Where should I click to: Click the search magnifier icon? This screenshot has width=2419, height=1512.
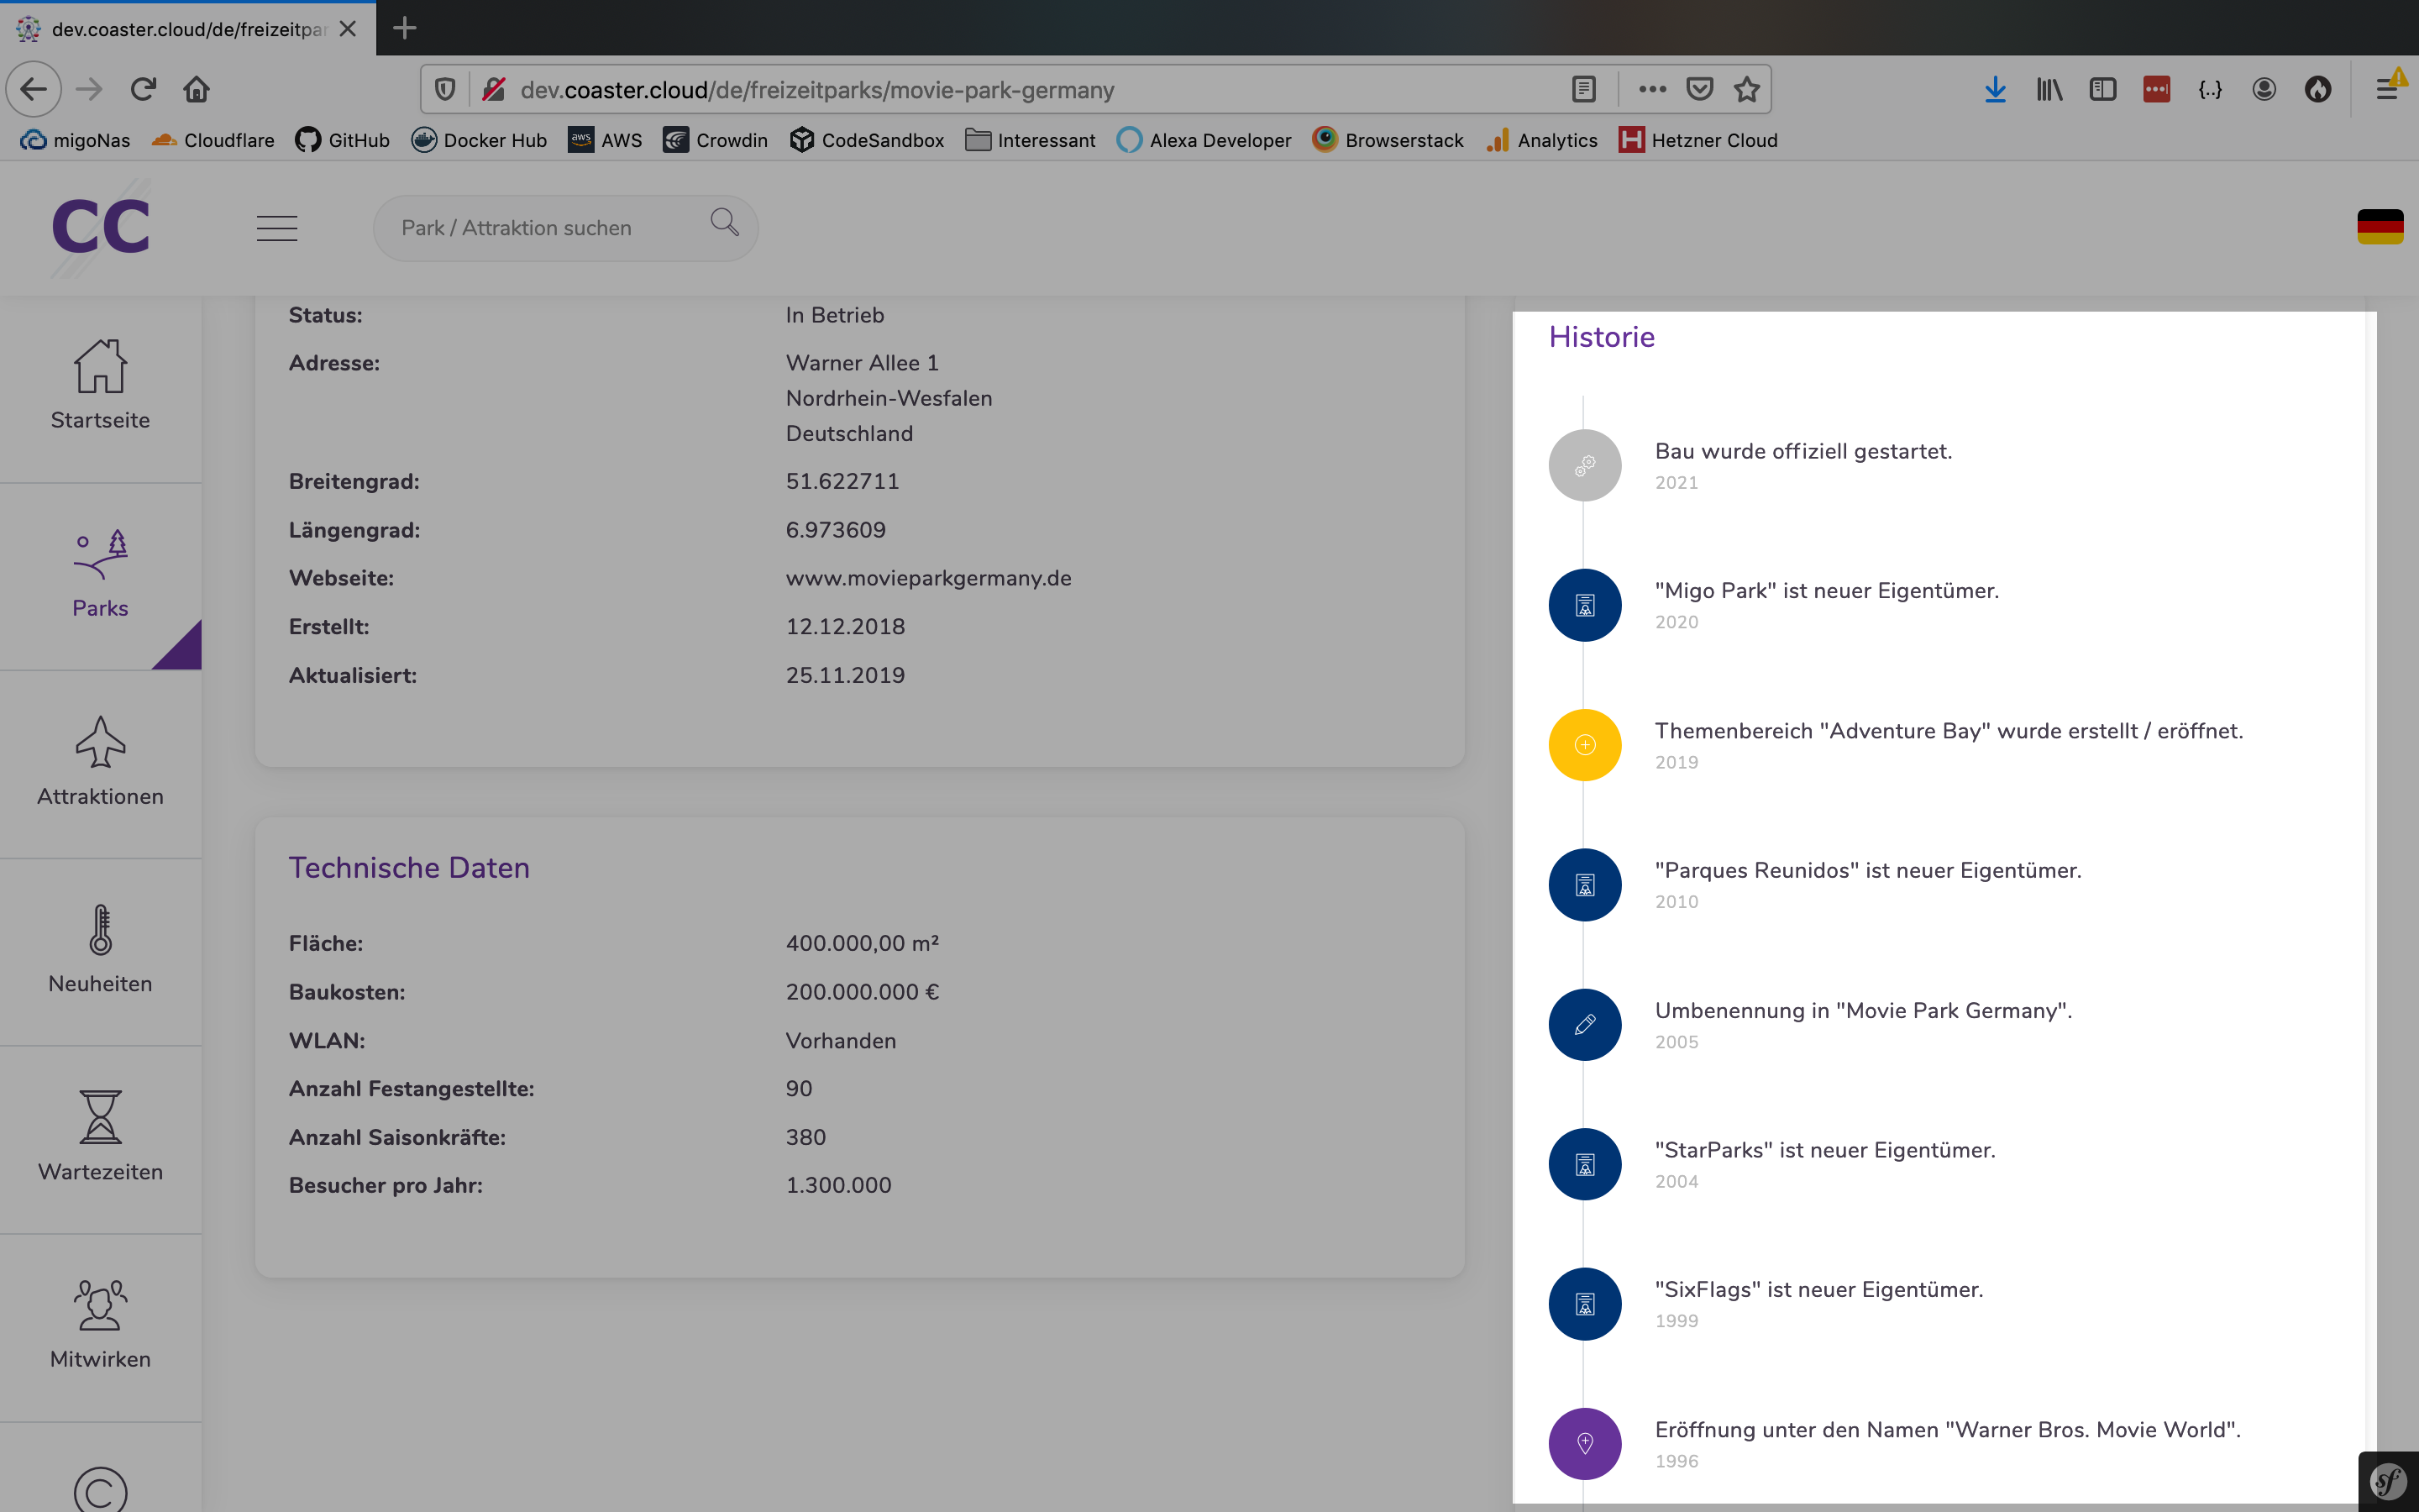click(725, 223)
